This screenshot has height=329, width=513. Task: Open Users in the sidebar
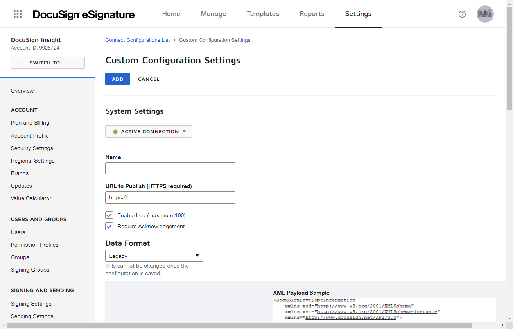coord(18,232)
